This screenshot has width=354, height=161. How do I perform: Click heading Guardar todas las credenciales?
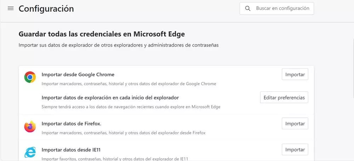coord(102,34)
